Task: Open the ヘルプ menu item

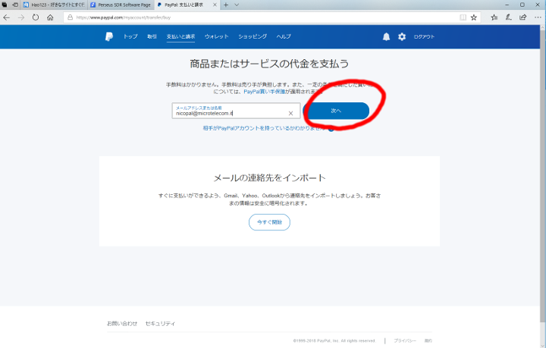Action: (x=284, y=36)
